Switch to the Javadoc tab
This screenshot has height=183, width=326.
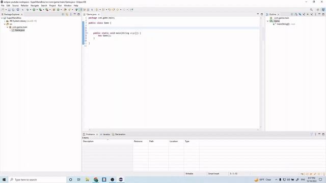tap(105, 134)
